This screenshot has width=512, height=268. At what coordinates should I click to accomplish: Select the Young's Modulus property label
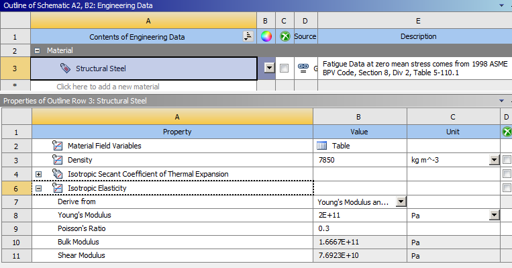click(x=85, y=215)
